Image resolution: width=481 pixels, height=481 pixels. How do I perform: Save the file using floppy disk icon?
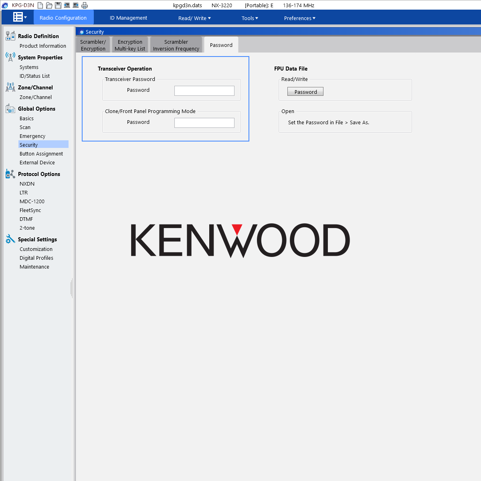pos(58,5)
